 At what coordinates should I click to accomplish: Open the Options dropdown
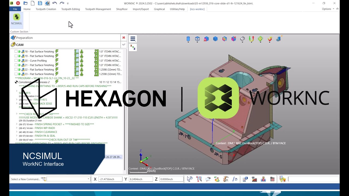(328, 9)
